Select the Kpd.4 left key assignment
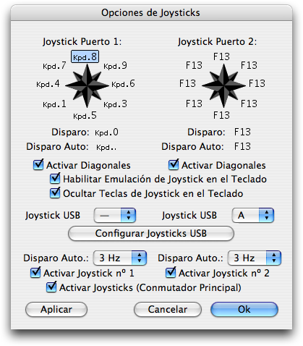This screenshot has width=303, height=346. (48, 84)
